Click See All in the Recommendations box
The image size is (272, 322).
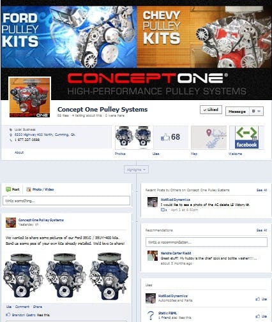[262, 230]
